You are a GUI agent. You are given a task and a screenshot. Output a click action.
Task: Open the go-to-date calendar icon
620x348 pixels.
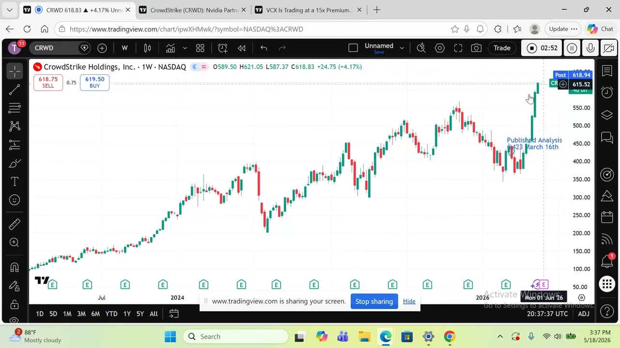tap(173, 314)
